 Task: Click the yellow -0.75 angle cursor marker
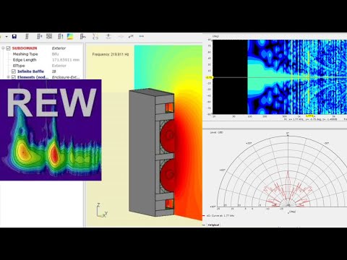pos(209,77)
